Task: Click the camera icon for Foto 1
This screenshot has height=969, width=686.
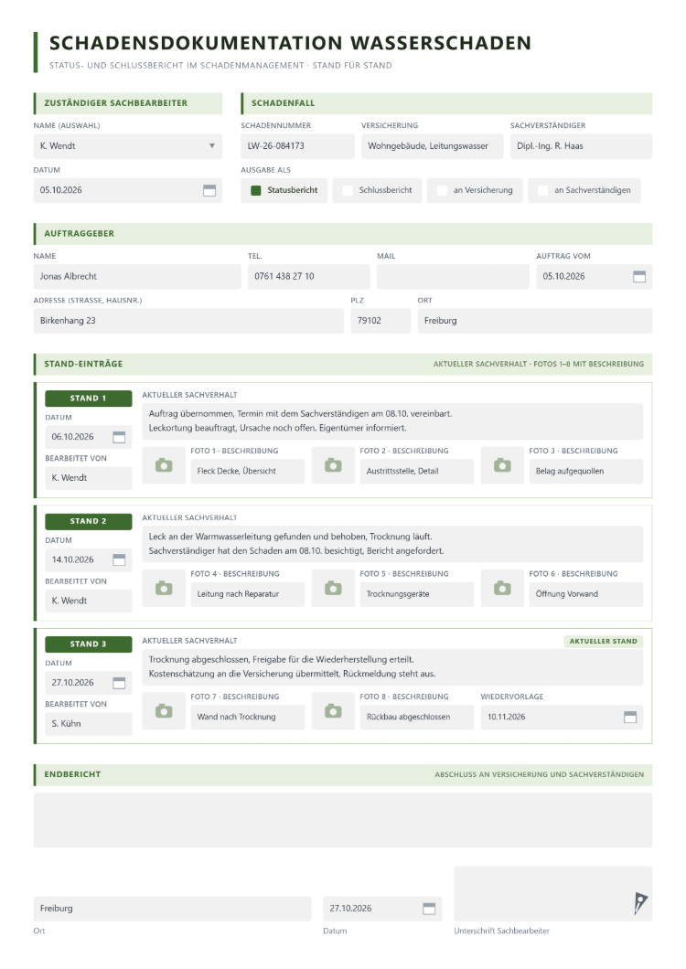Action: tap(164, 464)
